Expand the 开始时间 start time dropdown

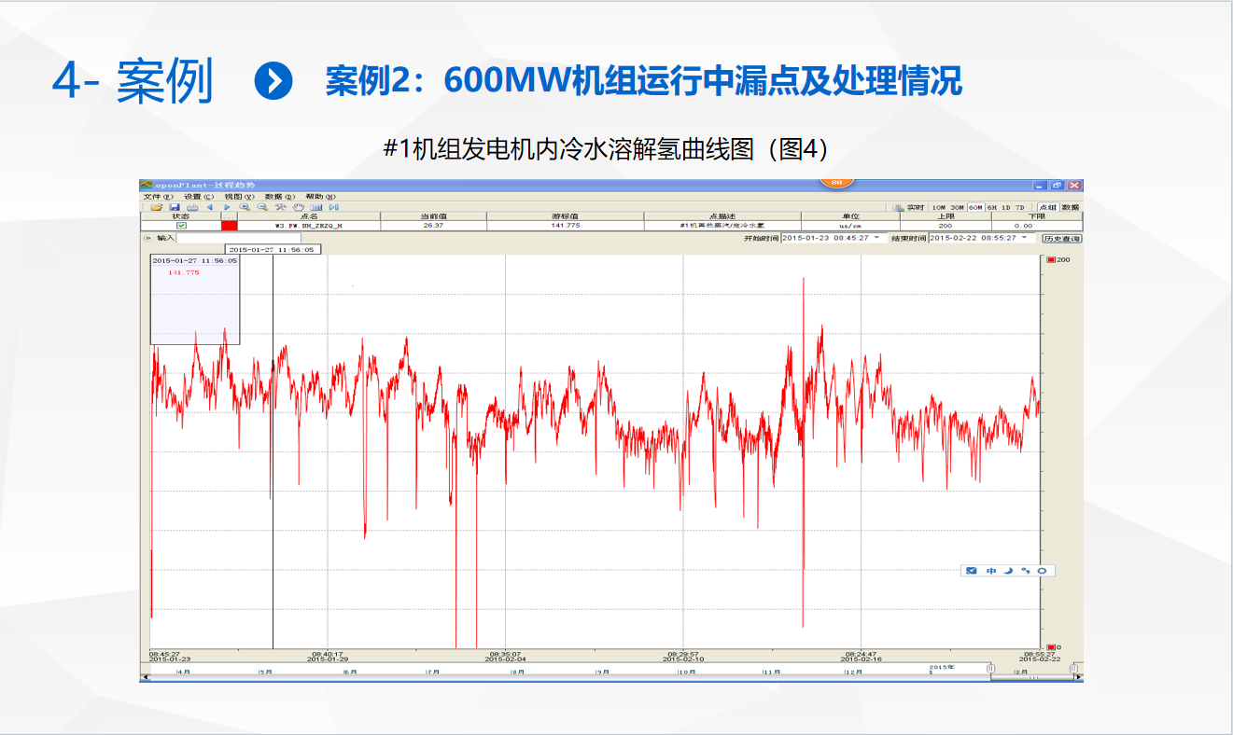[876, 238]
